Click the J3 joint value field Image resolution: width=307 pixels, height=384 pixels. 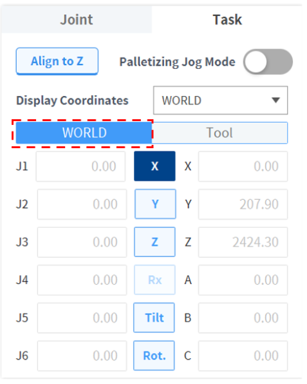point(82,242)
